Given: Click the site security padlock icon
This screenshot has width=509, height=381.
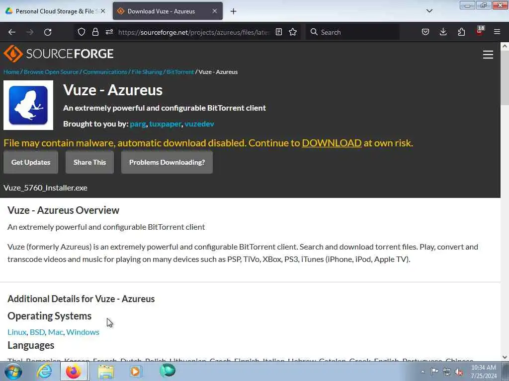Looking at the screenshot, I should point(95,32).
